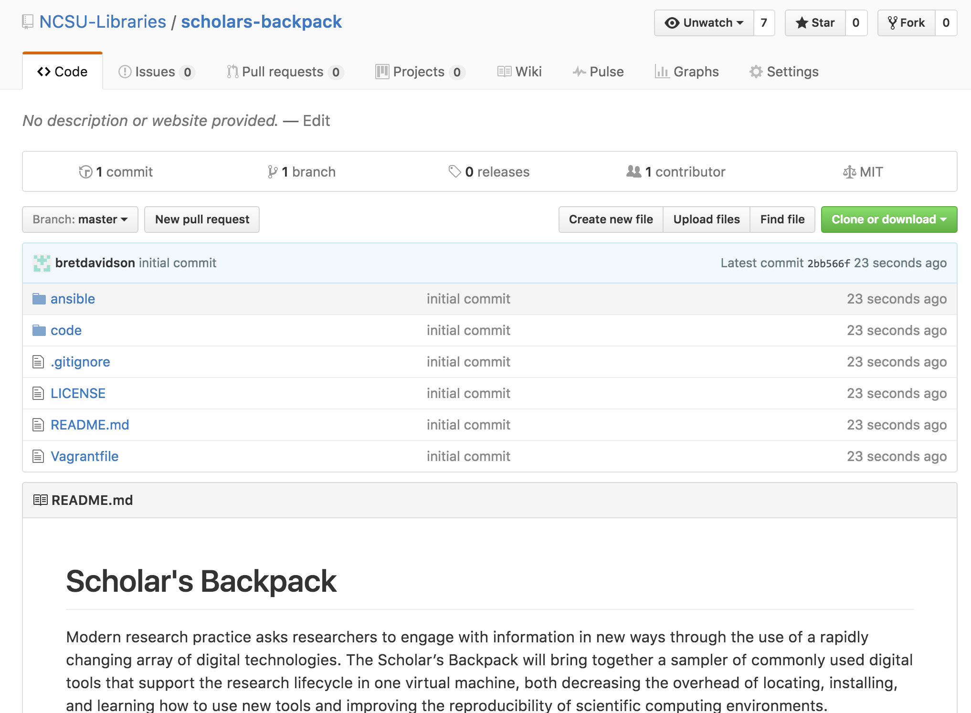Switch to the Issues tab

pyautogui.click(x=157, y=72)
